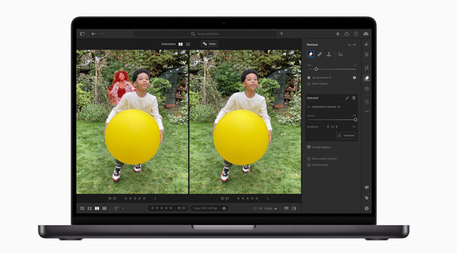Screen dimensions: 457x253
Task: Switch to detail single-photo view
Action: [x=104, y=209]
